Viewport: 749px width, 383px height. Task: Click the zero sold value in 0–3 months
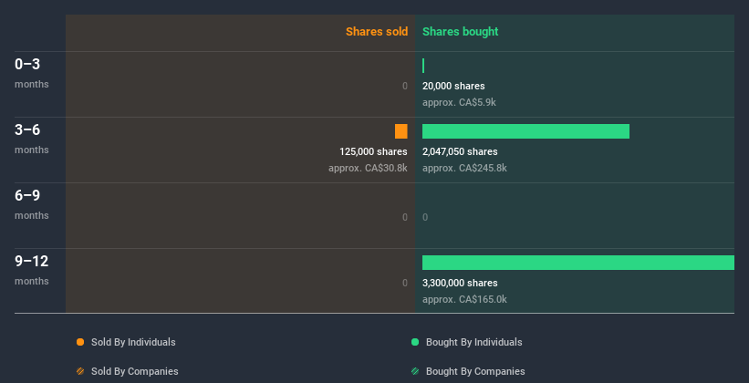coord(405,86)
